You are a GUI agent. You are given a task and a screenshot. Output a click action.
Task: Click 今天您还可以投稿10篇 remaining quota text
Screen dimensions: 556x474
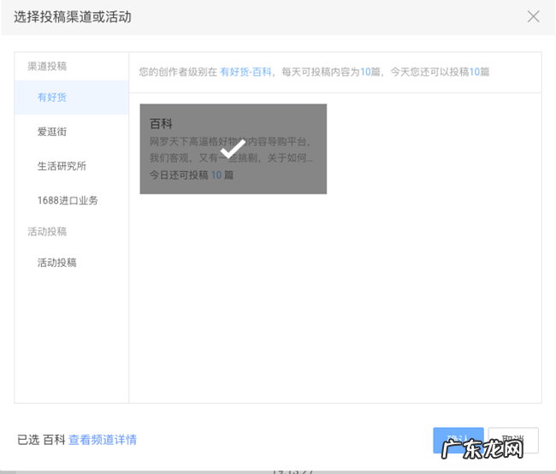[441, 73]
